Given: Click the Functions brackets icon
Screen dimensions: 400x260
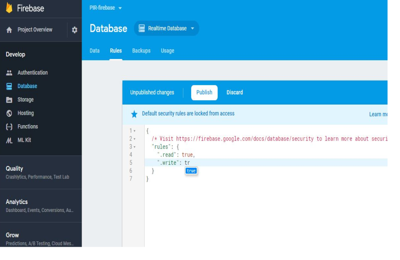Looking at the screenshot, I should 9,127.
